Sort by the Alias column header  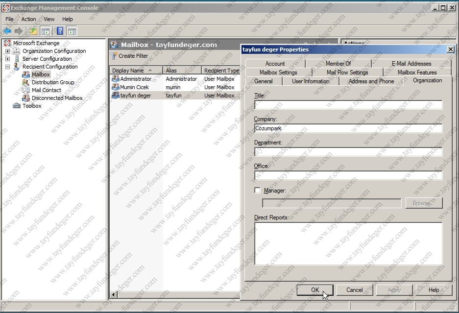(x=182, y=70)
